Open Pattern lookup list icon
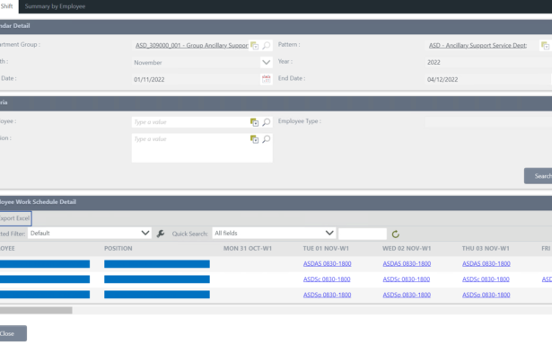 pos(545,46)
